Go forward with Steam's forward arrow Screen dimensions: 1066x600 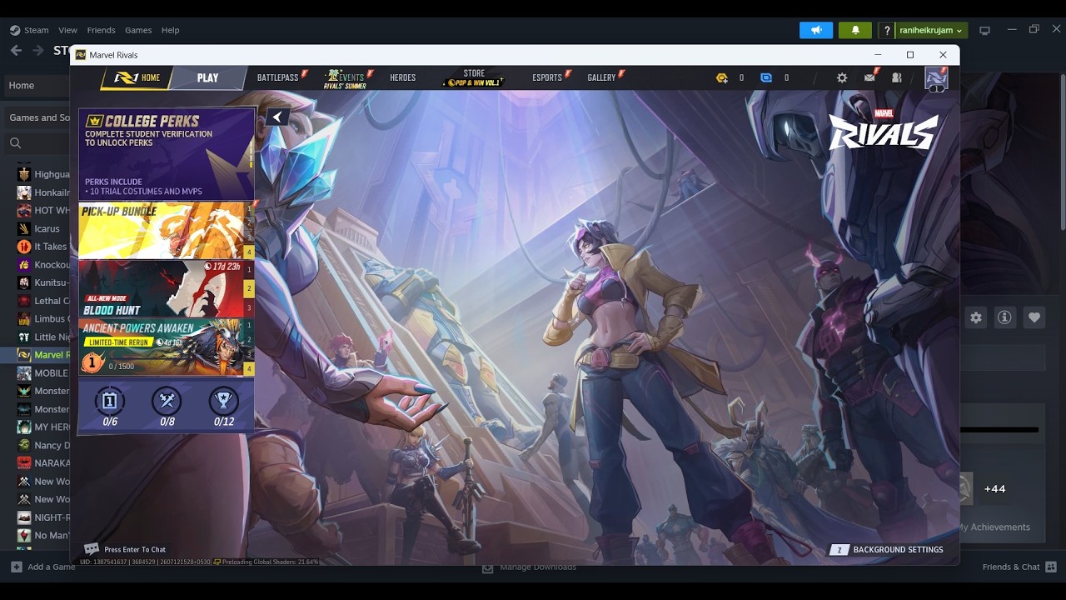pos(38,51)
